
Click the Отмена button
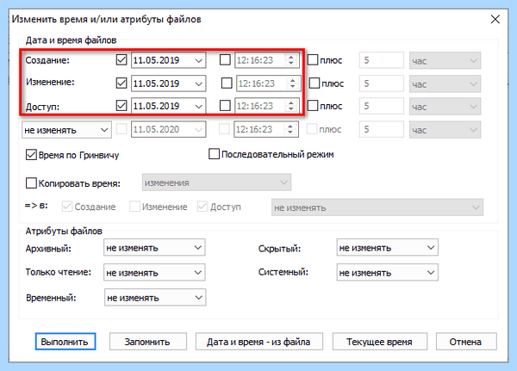pyautogui.click(x=466, y=342)
